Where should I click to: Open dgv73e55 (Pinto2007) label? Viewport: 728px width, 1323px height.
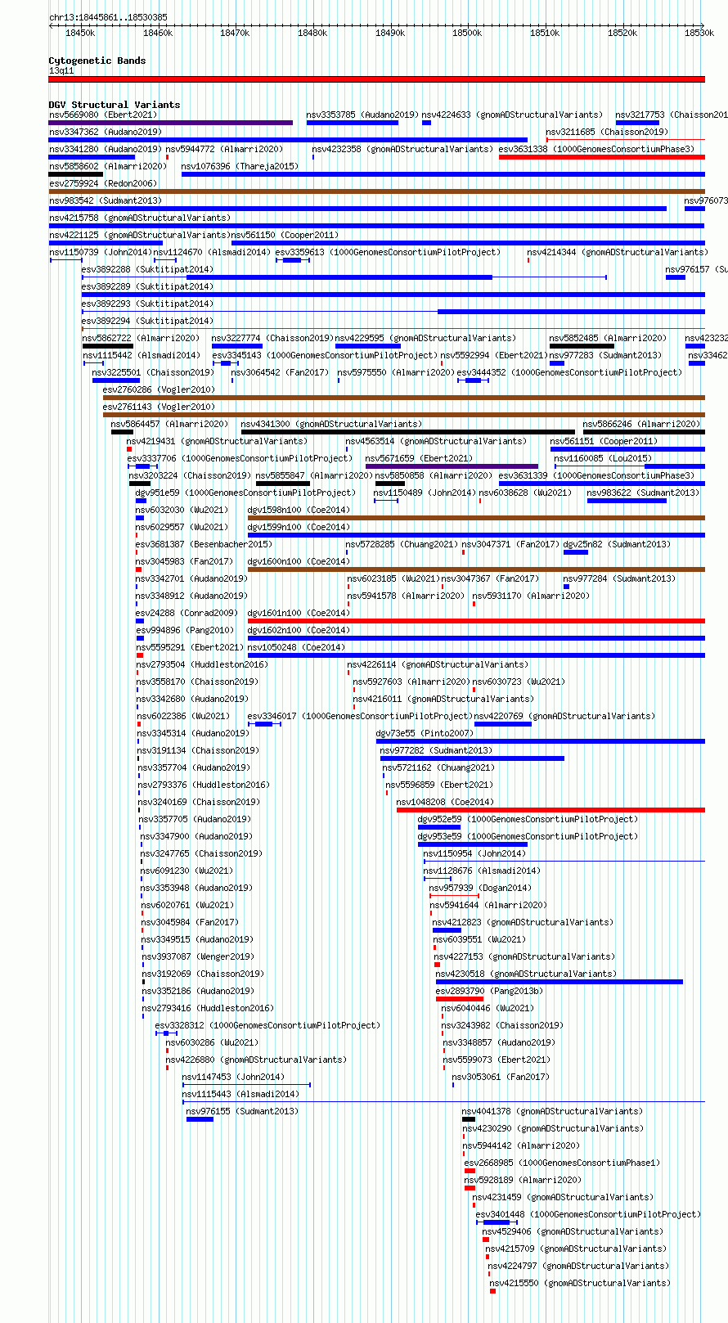[425, 733]
